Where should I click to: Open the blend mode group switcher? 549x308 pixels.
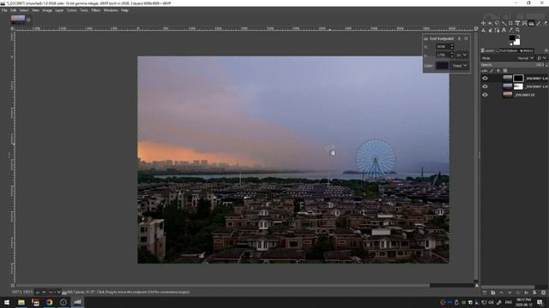click(x=542, y=58)
